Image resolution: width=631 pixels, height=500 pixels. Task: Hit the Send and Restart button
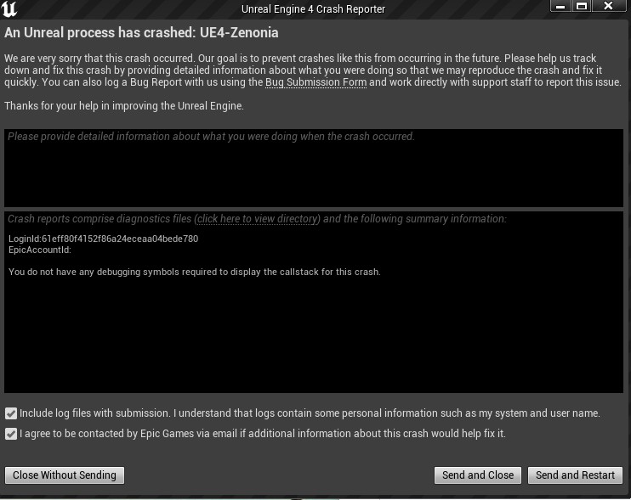575,475
